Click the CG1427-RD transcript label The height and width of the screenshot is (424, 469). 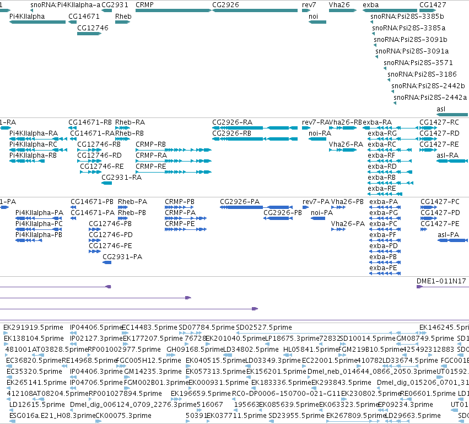point(439,133)
